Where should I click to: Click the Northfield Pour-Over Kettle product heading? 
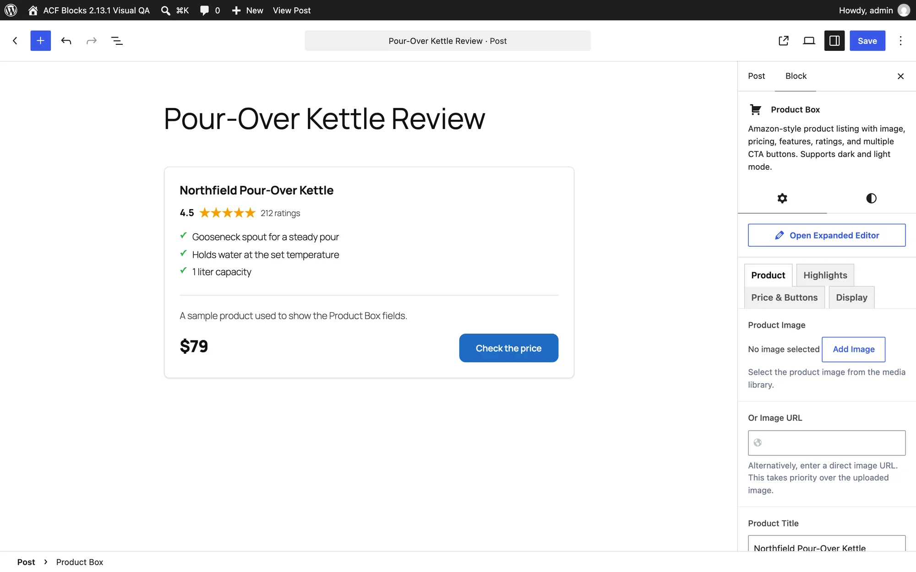tap(256, 190)
